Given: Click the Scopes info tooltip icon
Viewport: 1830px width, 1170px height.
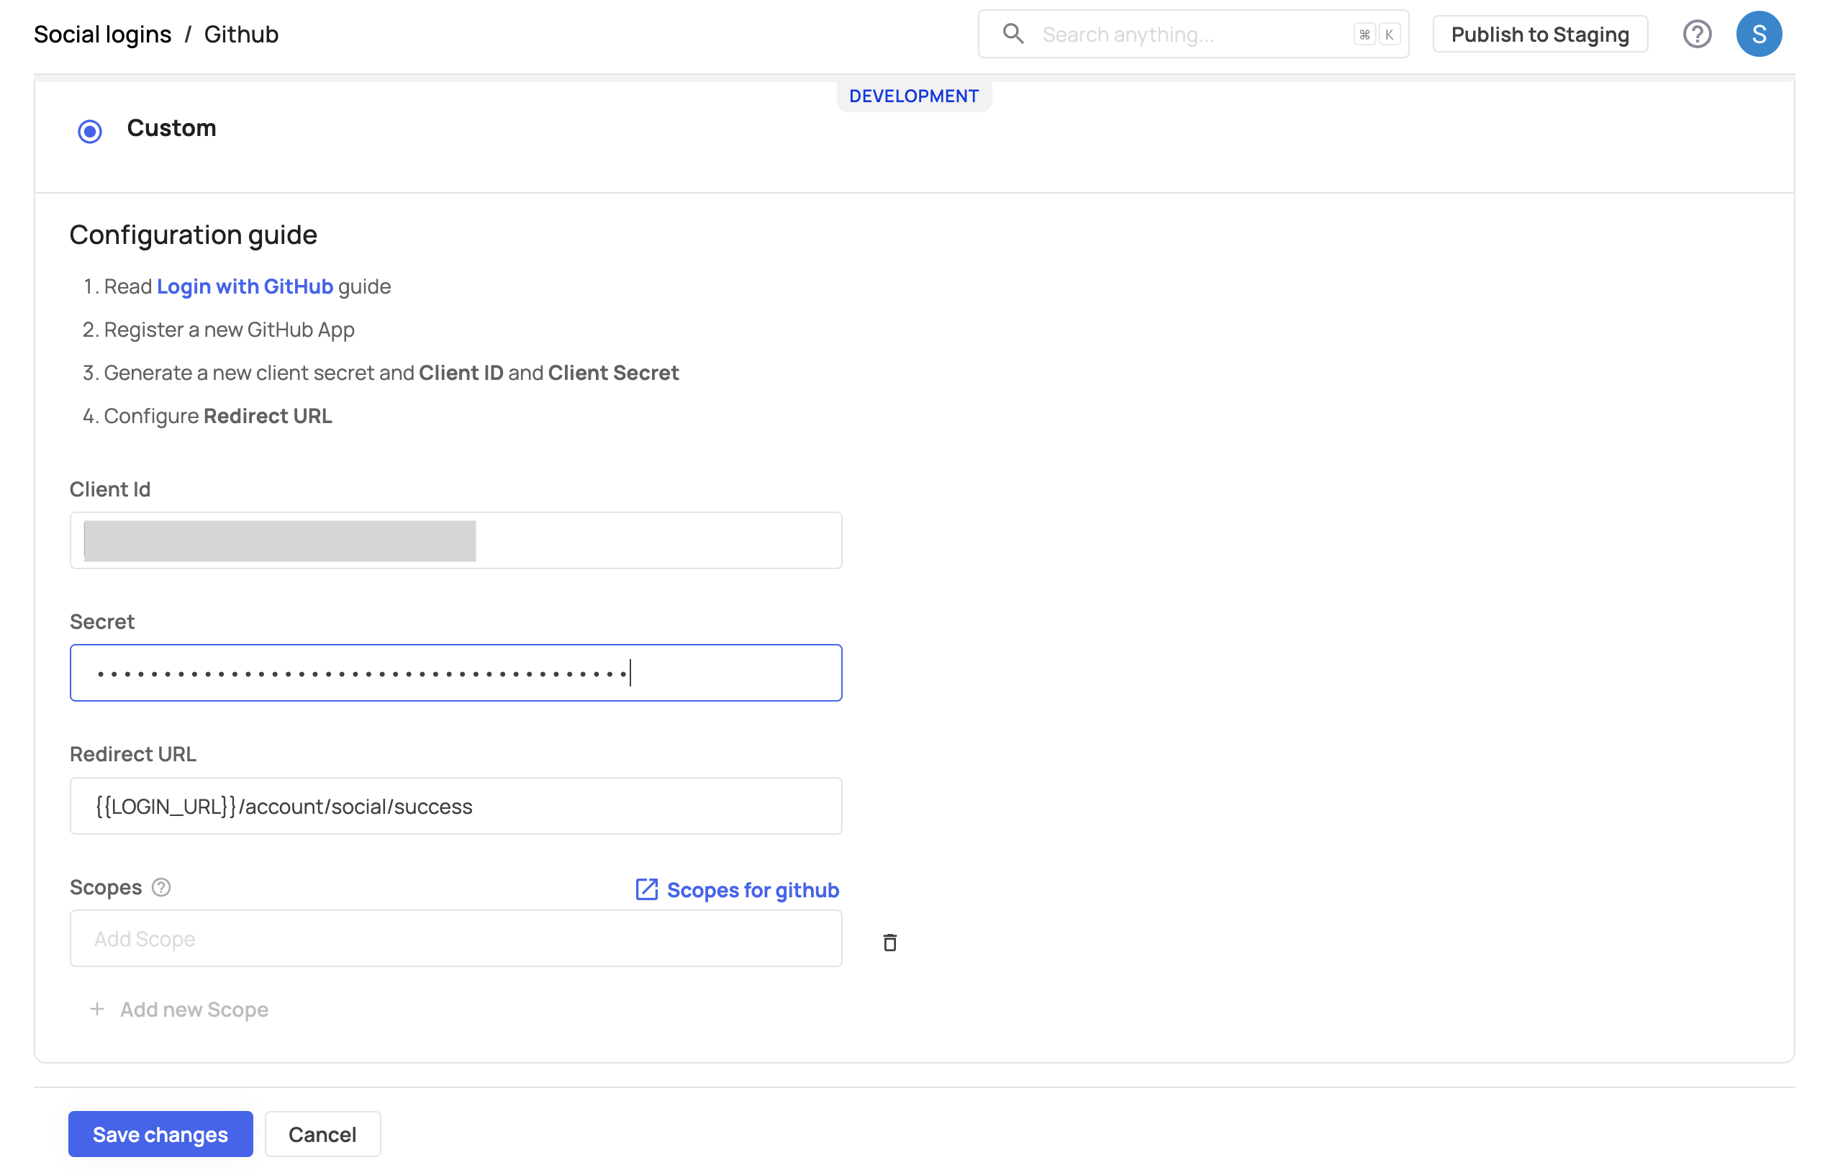Looking at the screenshot, I should pyautogui.click(x=161, y=887).
